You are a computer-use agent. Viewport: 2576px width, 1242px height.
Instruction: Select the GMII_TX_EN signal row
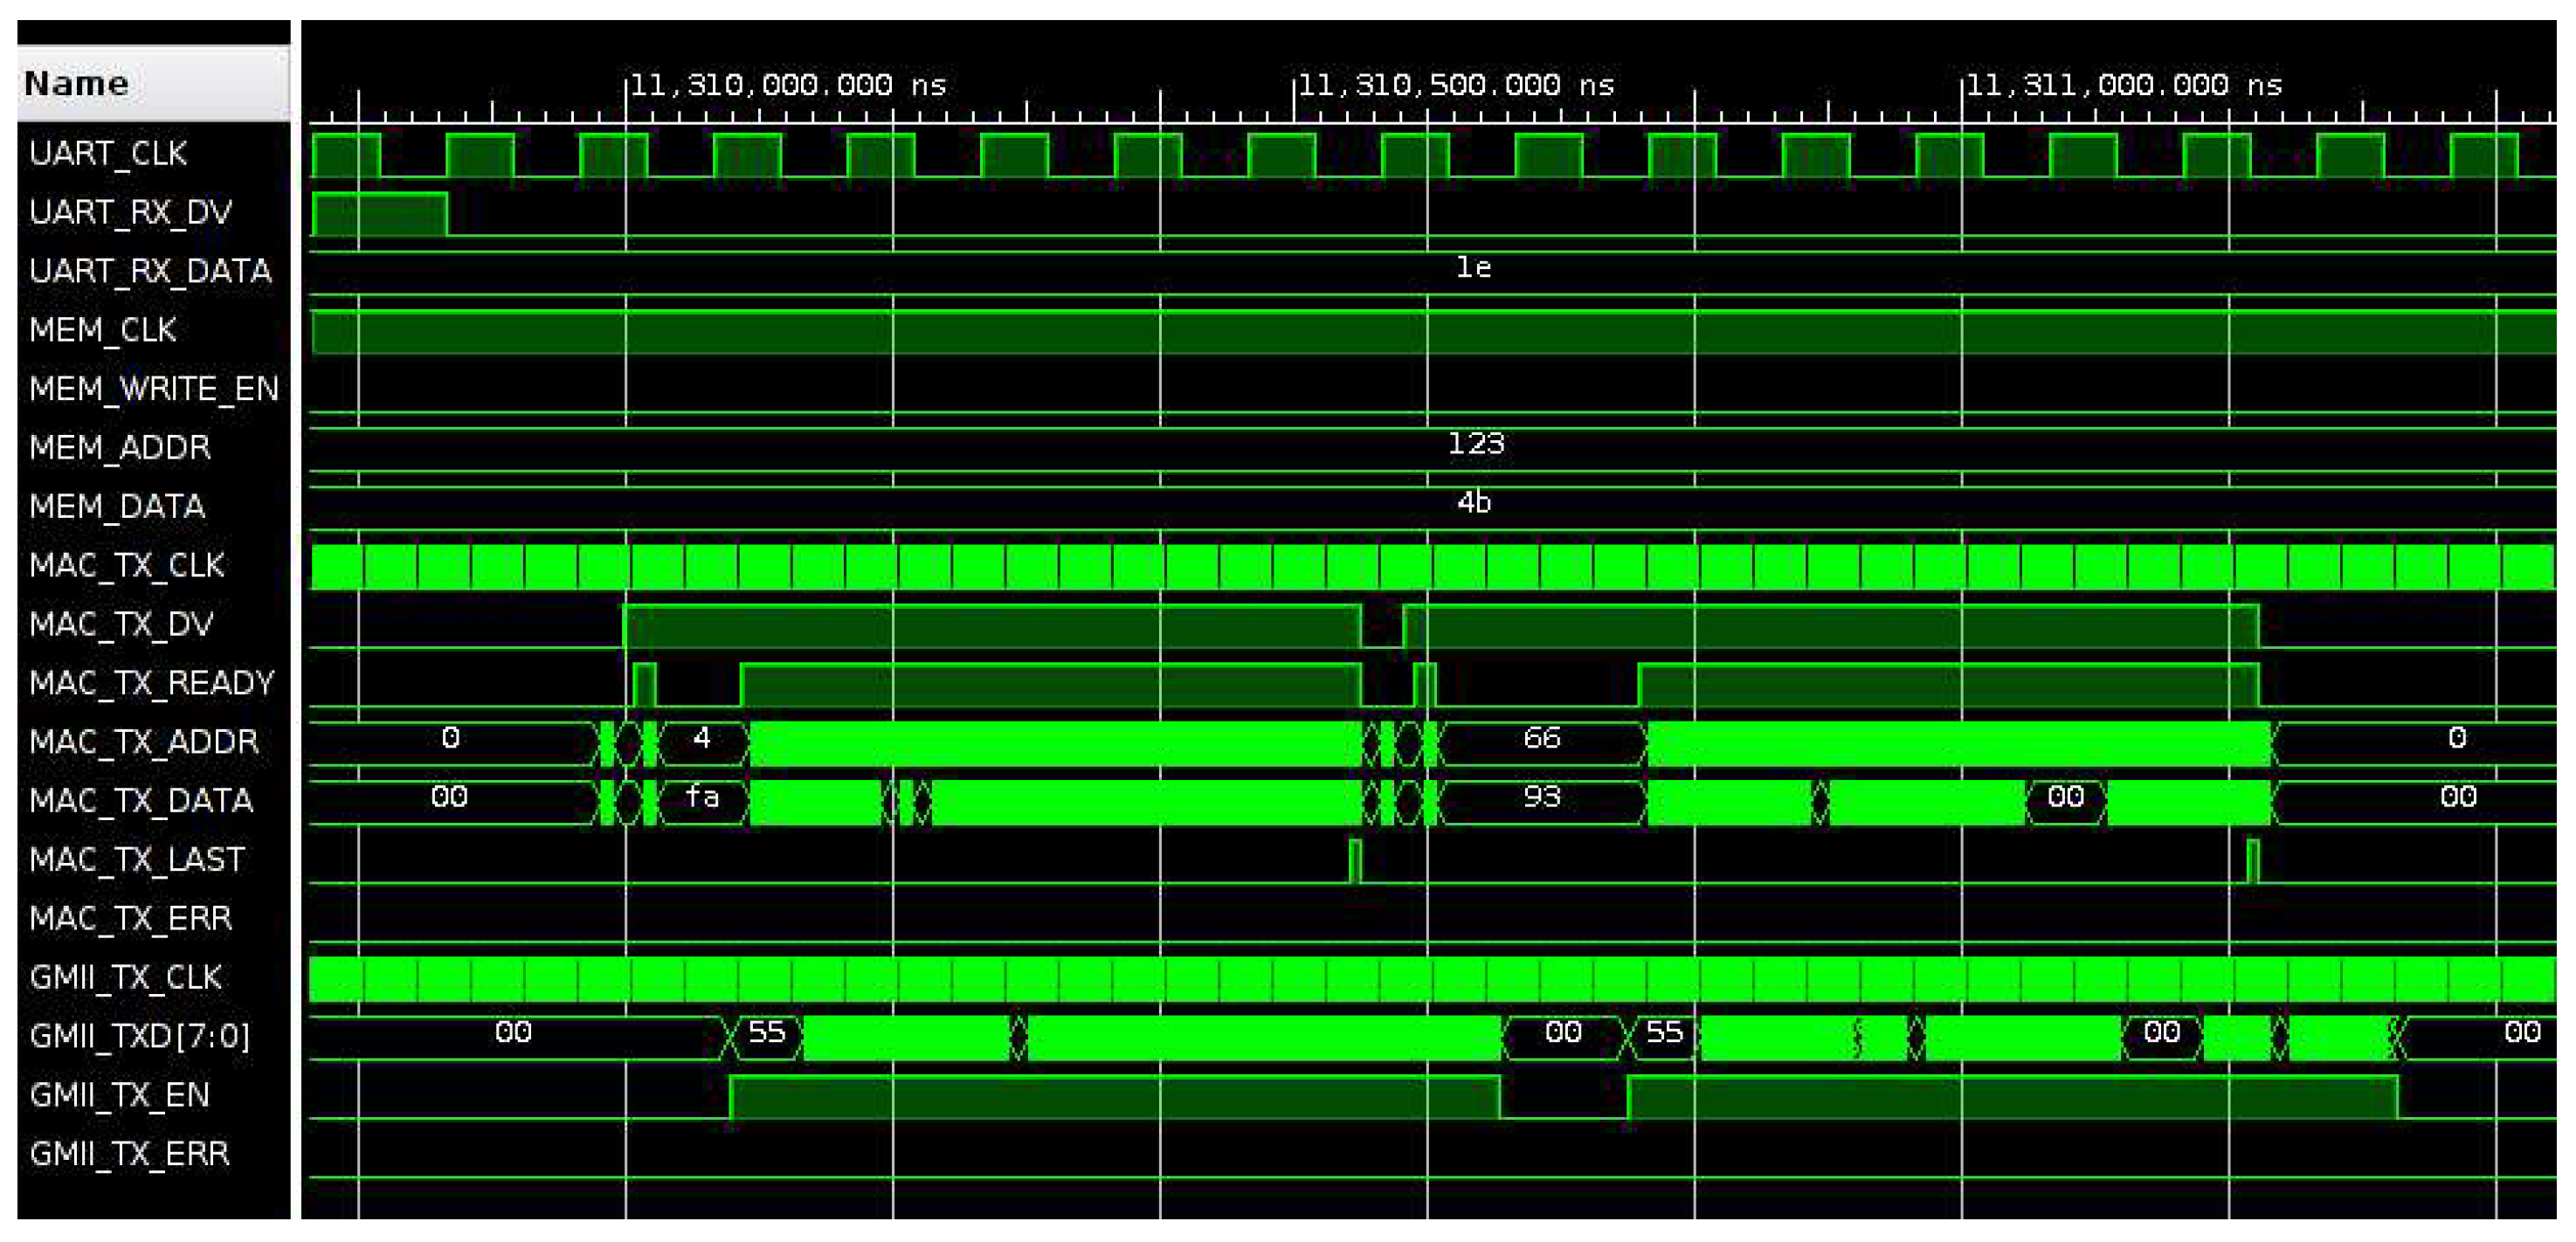[120, 1095]
